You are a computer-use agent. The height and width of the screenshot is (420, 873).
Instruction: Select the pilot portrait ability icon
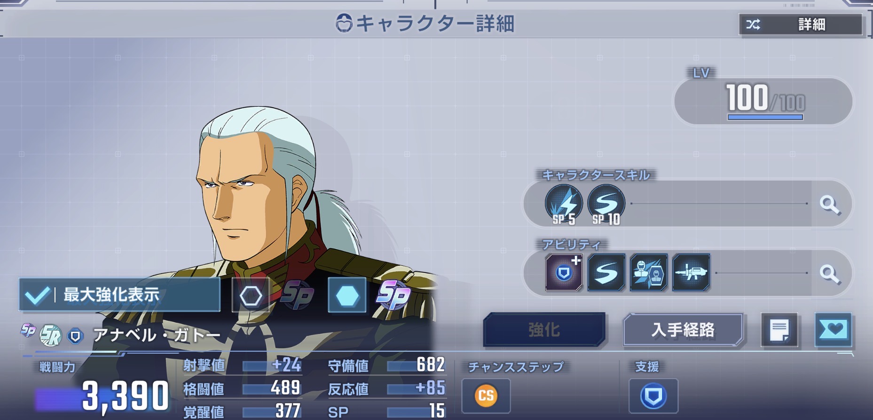pos(648,272)
